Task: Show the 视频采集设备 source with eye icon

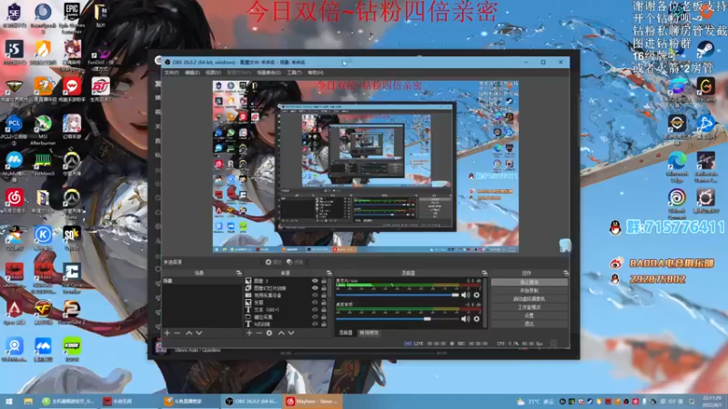Action: tap(315, 295)
